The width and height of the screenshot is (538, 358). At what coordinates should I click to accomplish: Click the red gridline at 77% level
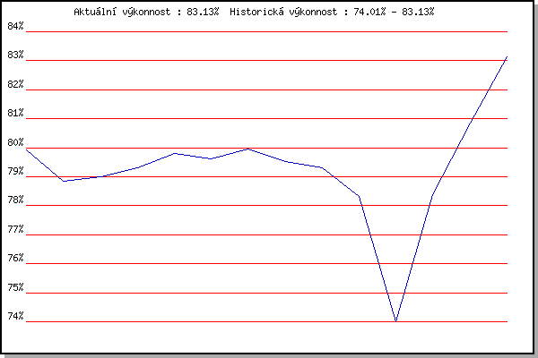269,234
